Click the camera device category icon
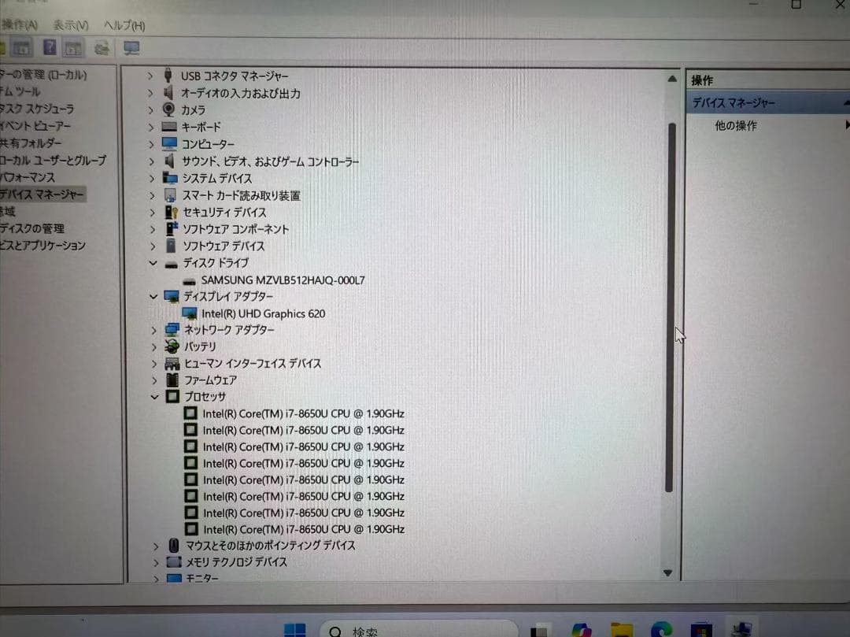850x637 pixels. coord(170,110)
